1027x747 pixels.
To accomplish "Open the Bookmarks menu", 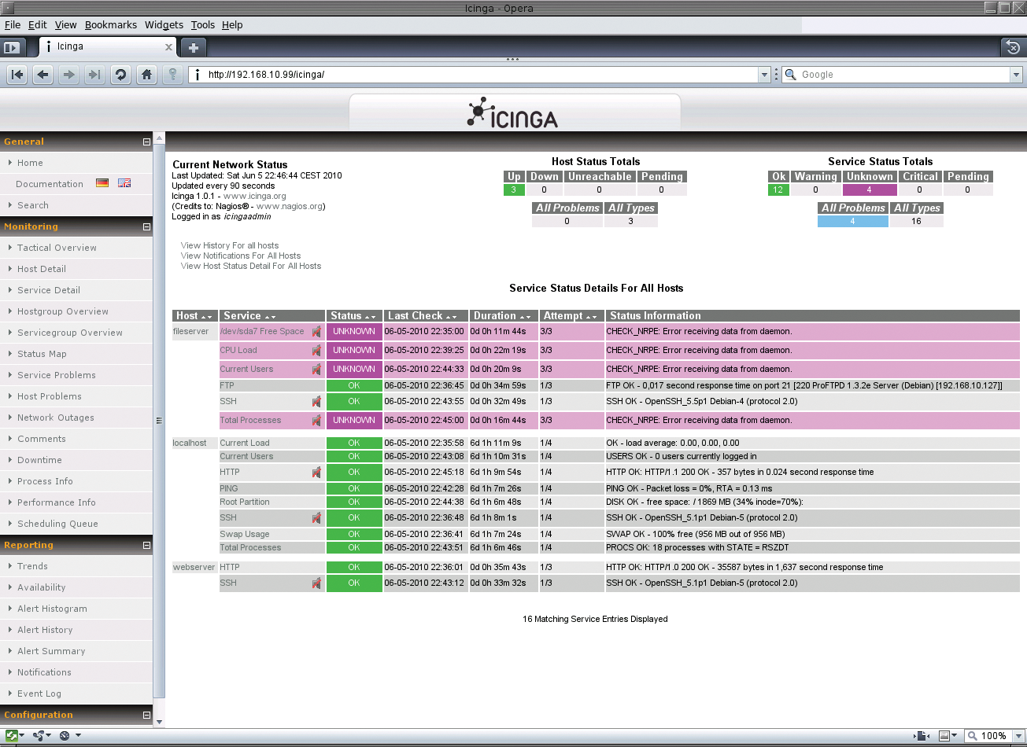I will tap(110, 25).
